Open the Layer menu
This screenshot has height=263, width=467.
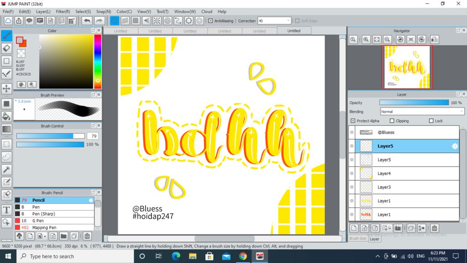(x=43, y=11)
